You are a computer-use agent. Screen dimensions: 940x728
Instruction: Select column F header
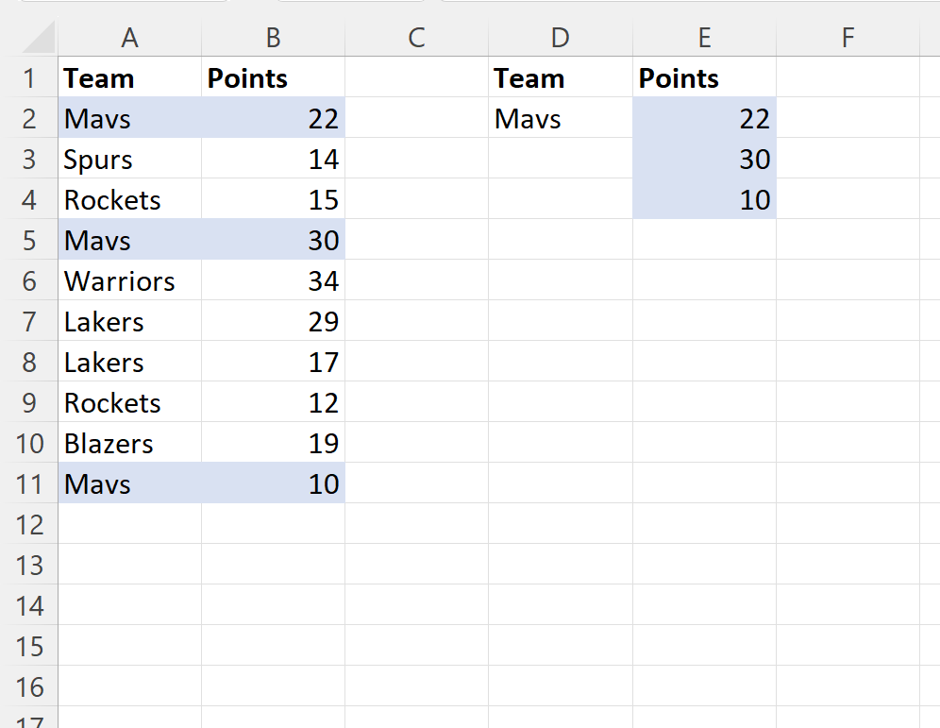click(848, 38)
